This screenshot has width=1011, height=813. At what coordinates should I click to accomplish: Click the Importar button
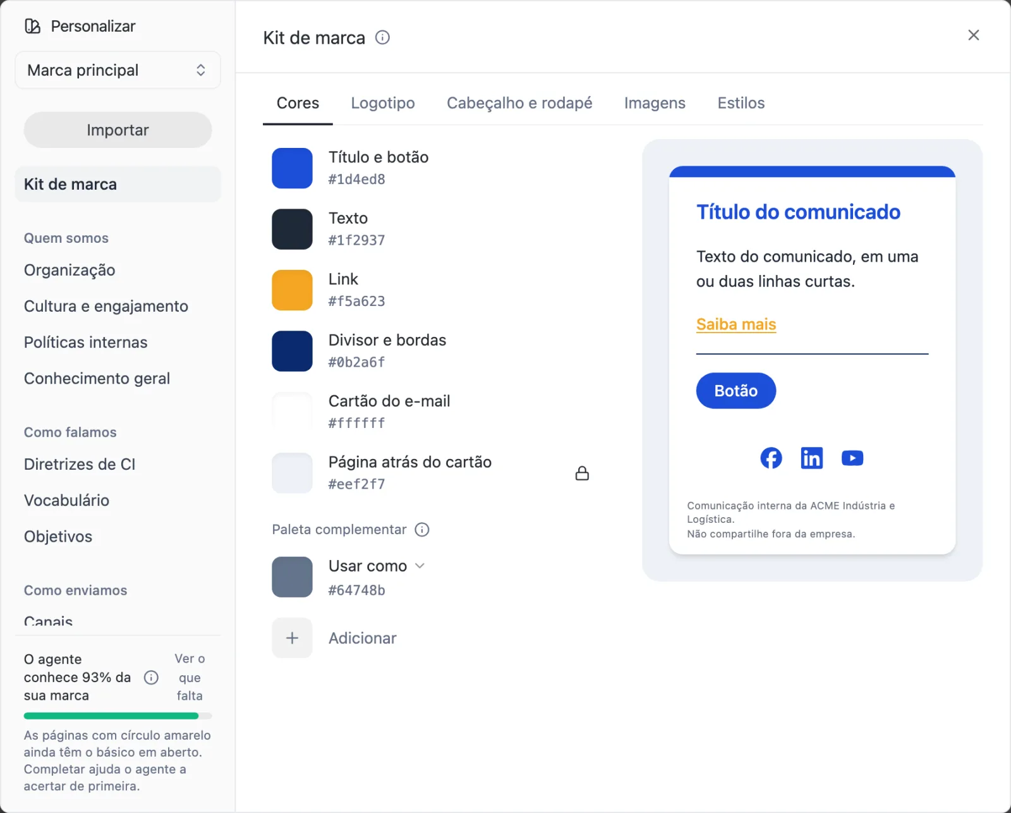(118, 130)
